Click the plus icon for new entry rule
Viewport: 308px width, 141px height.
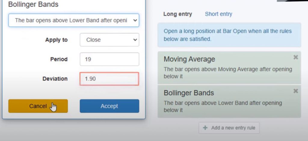[x=205, y=128]
